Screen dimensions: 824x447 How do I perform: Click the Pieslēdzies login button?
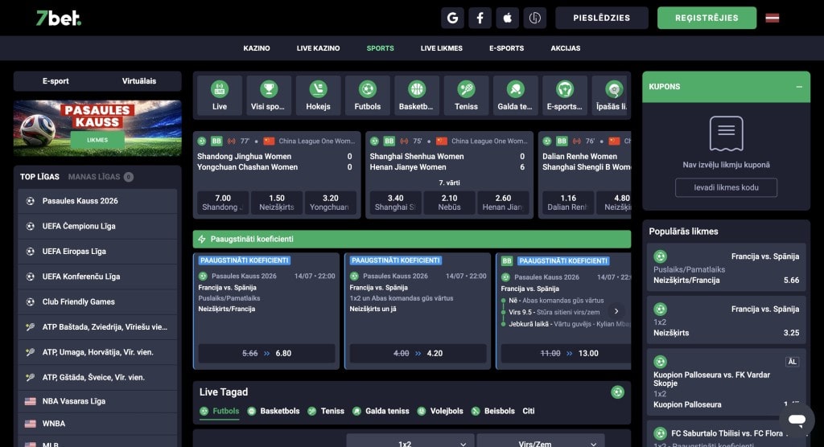pos(602,18)
